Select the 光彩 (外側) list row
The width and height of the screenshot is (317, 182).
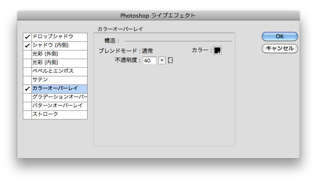pos(60,55)
